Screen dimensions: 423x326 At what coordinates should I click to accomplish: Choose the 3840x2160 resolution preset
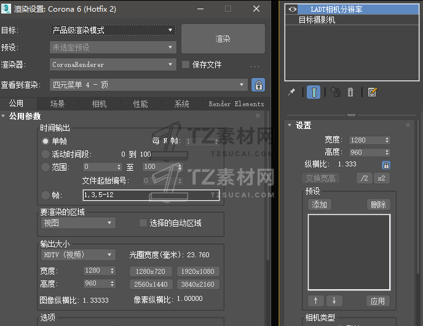click(198, 284)
